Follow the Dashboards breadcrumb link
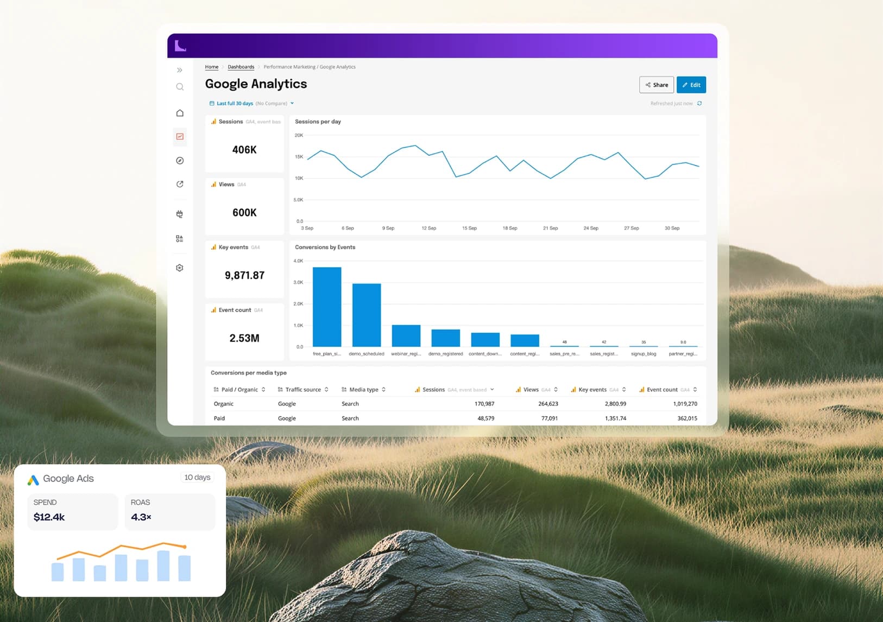The image size is (883, 622). (x=241, y=67)
